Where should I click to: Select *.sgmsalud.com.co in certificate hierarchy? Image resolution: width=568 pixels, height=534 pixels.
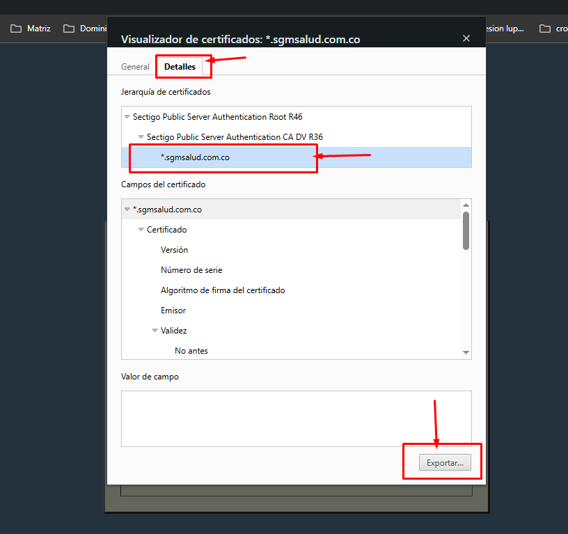point(195,157)
